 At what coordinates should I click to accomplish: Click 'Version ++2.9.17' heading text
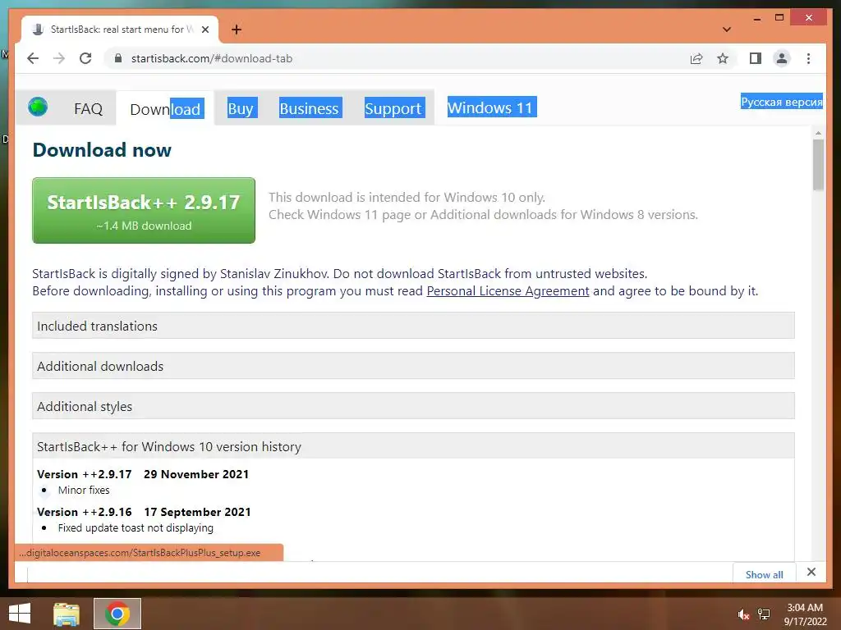(85, 474)
